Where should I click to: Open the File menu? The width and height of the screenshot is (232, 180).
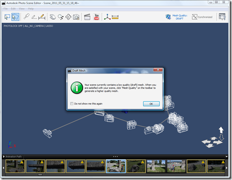pos(5,9)
